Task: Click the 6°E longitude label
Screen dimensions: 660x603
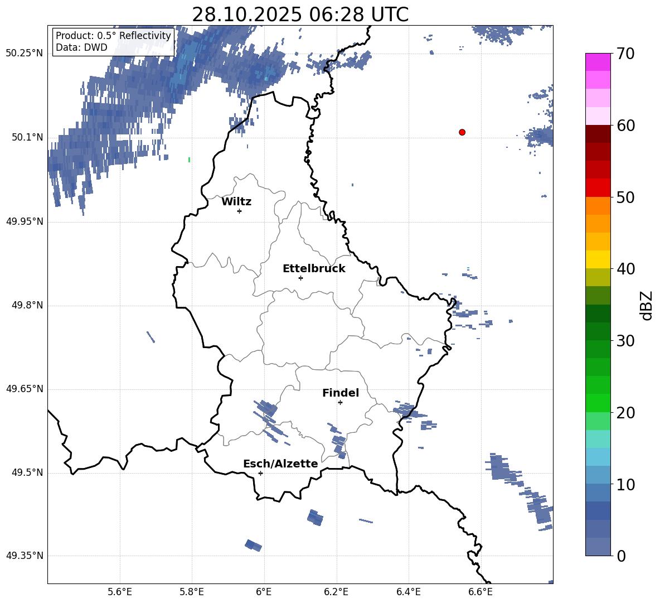Action: [x=264, y=592]
